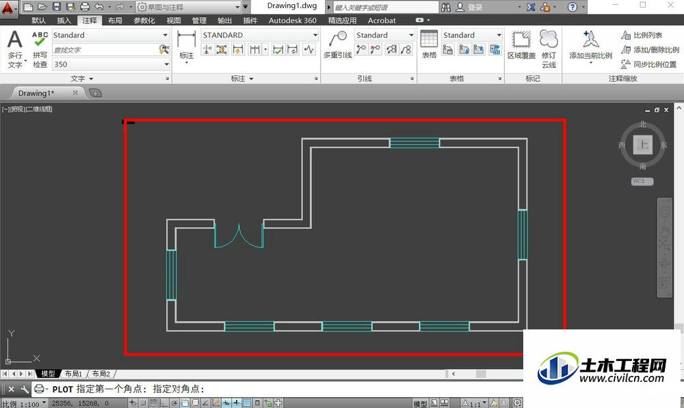The width and height of the screenshot is (684, 408).
Task: Create a new drawing from Quick Access toolbar
Action: tap(28, 7)
